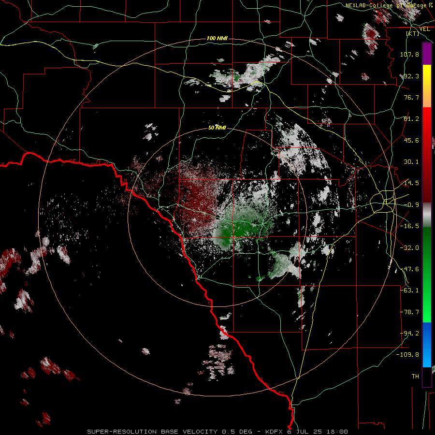Click the 100 NMI range ring label
Viewport: 435px width, 435px height.
point(217,38)
